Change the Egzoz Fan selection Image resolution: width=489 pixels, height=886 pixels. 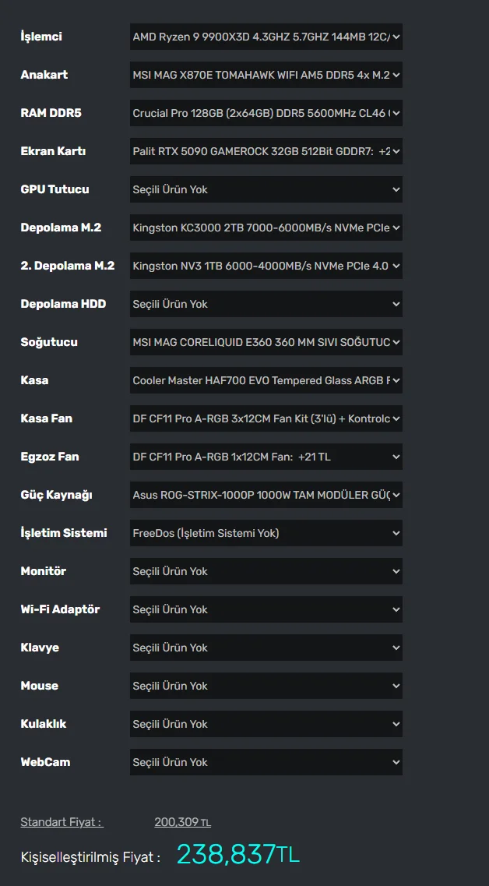[266, 457]
